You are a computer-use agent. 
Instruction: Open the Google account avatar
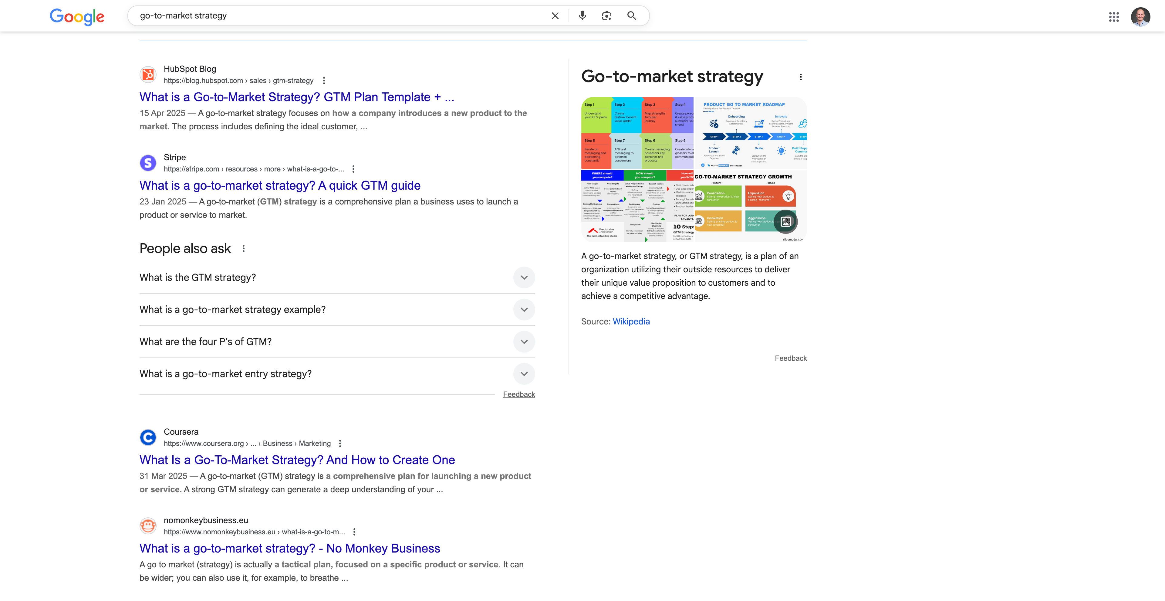[1140, 17]
